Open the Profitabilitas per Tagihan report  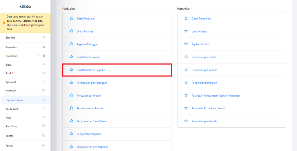[91, 70]
